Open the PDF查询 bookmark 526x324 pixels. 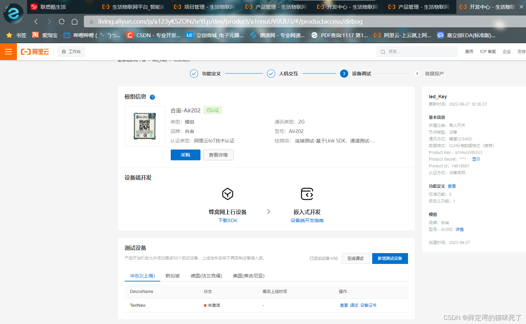coord(339,35)
